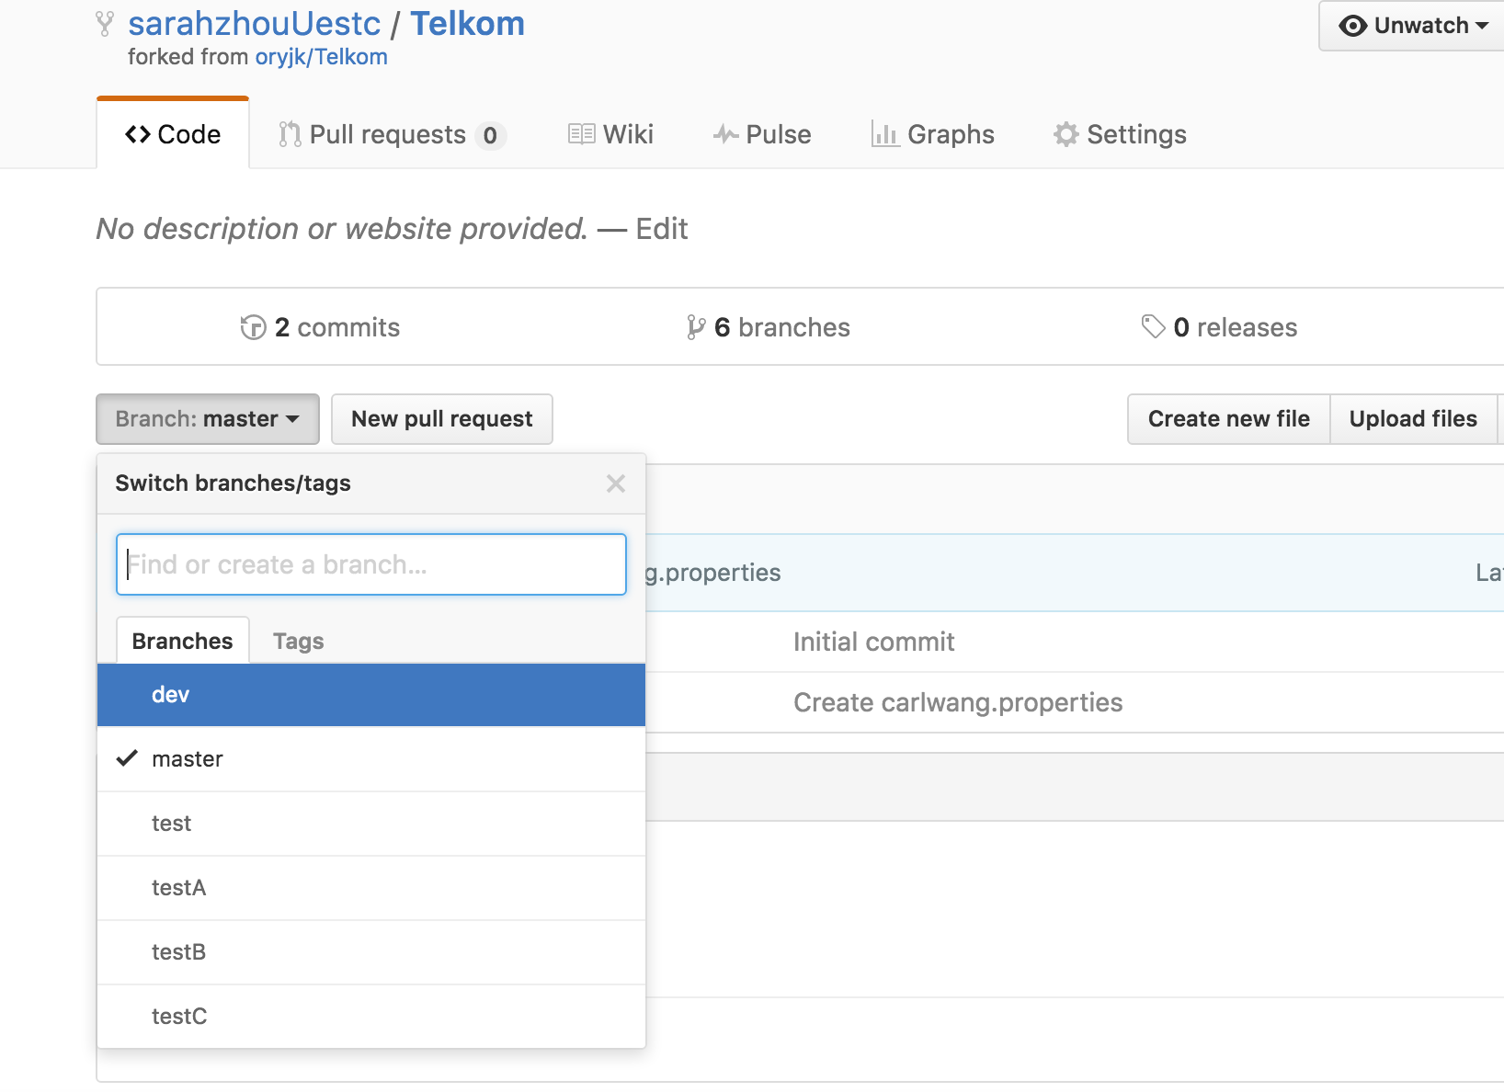Click the Upload files button

point(1413,419)
